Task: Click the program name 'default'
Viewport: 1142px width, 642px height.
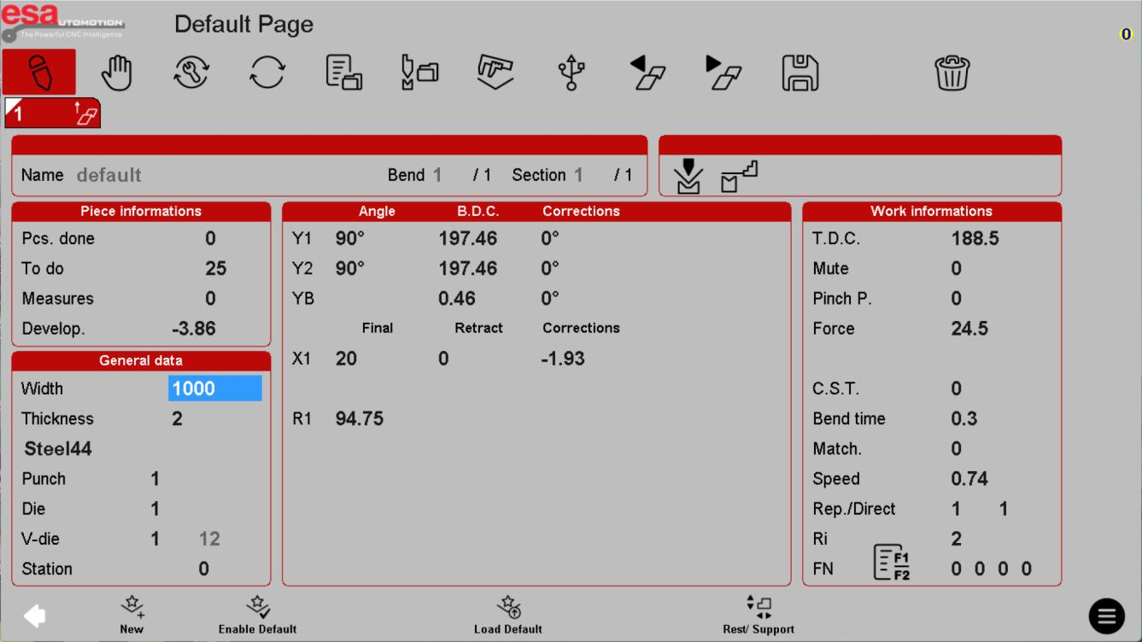Action: click(x=109, y=175)
